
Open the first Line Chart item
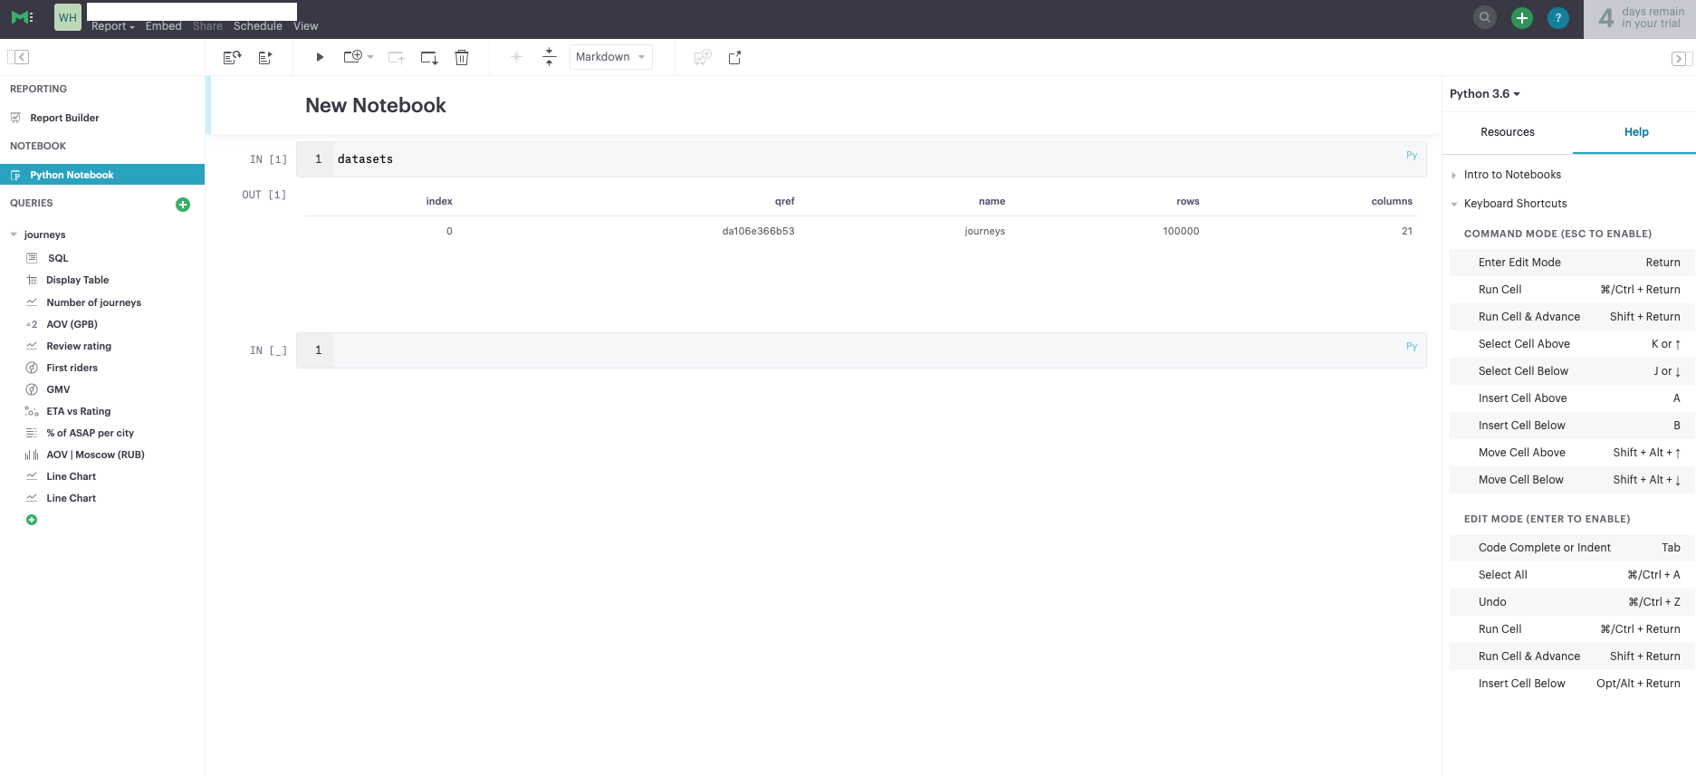click(72, 476)
